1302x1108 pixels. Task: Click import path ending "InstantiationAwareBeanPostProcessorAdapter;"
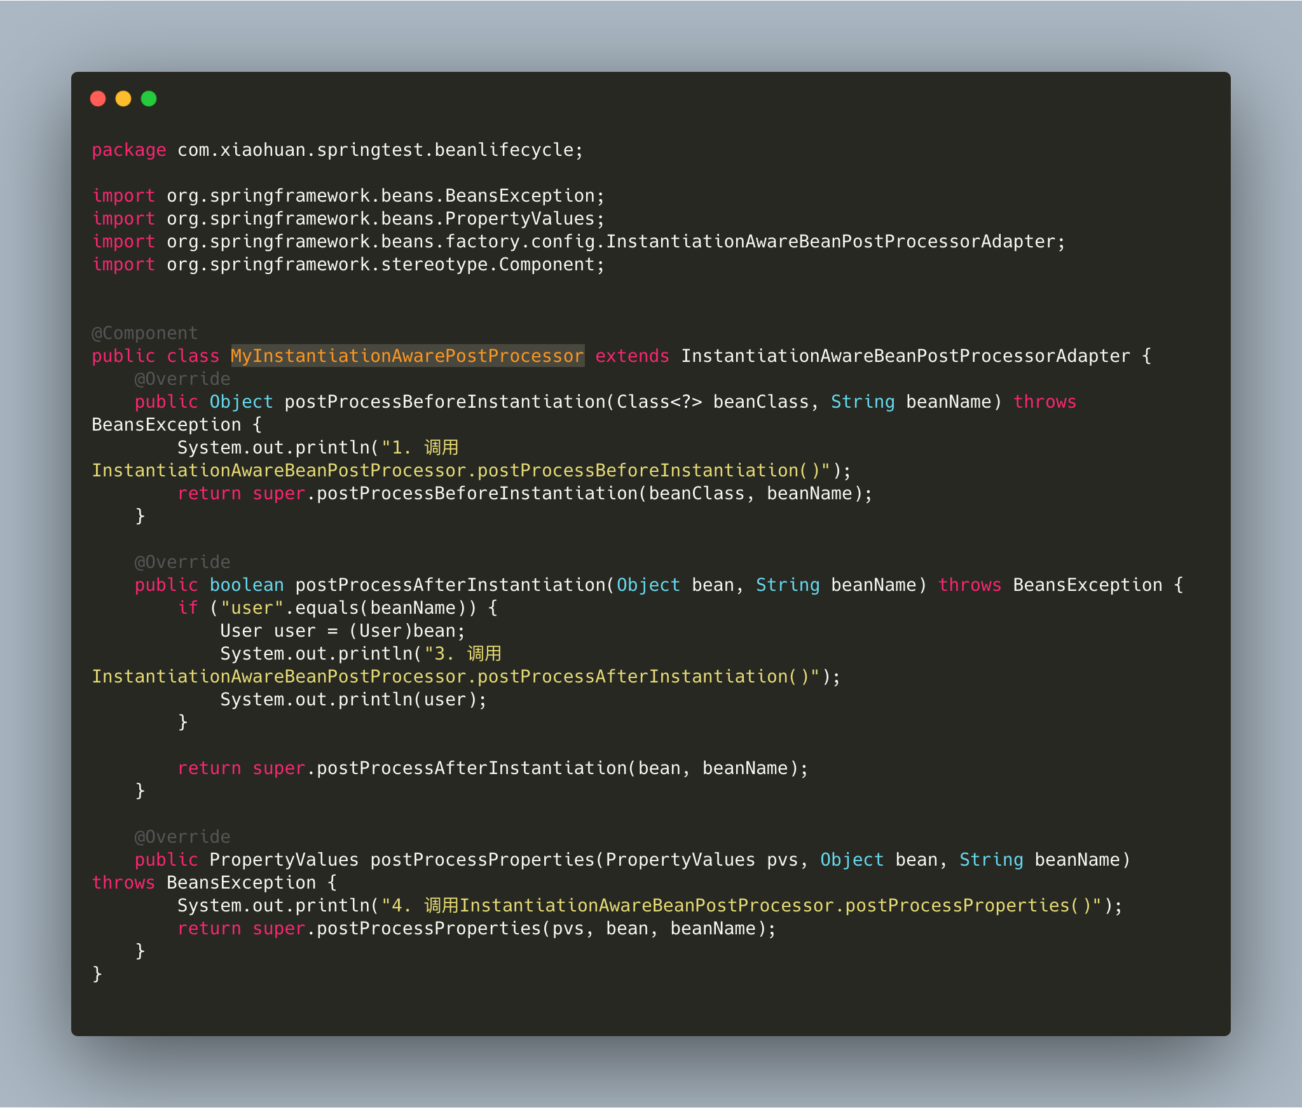click(616, 242)
